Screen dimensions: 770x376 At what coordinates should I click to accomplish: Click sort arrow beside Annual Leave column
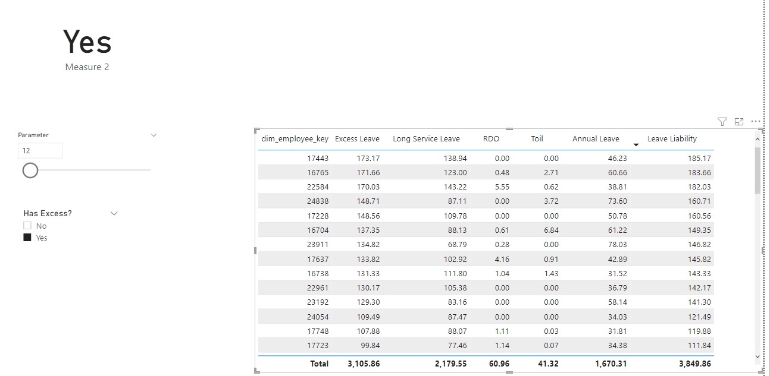tap(636, 145)
